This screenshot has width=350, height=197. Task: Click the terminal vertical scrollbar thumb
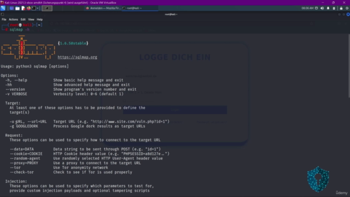pos(349,66)
